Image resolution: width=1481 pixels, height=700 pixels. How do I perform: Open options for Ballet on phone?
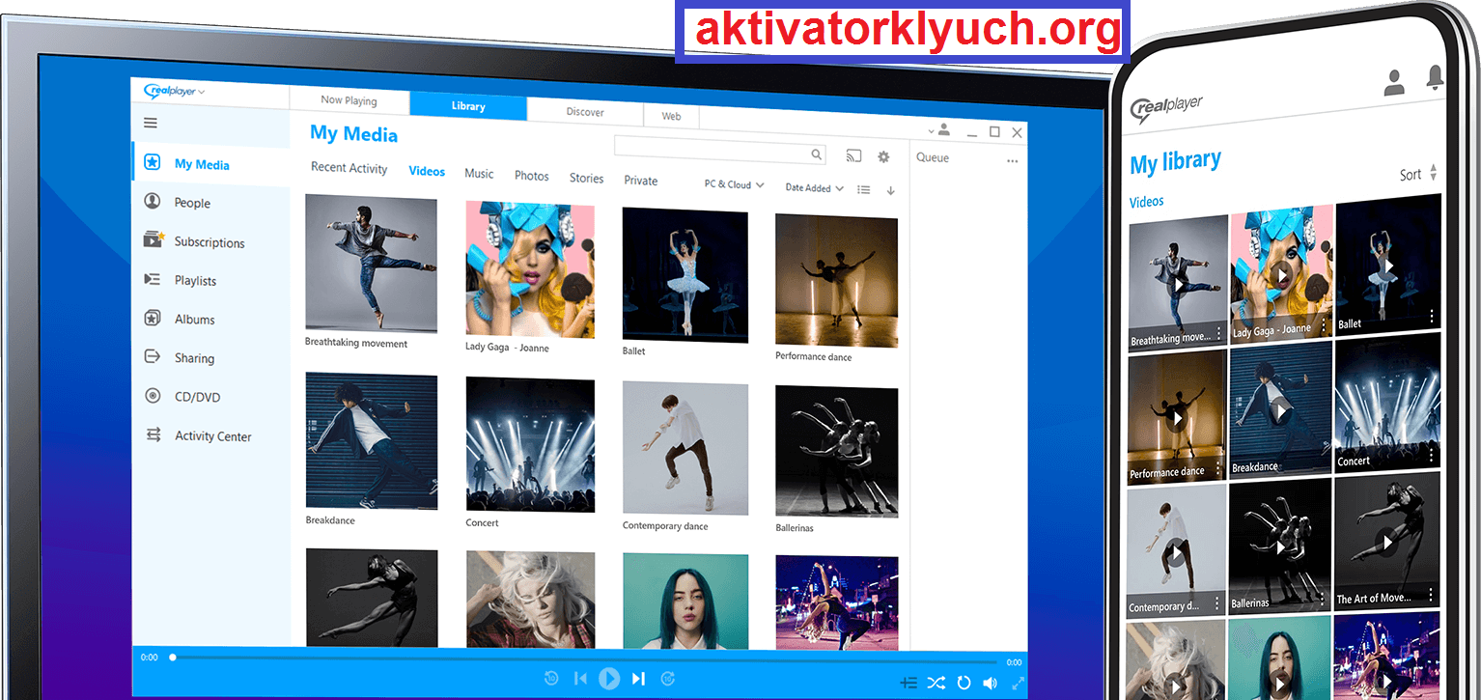tap(1431, 317)
